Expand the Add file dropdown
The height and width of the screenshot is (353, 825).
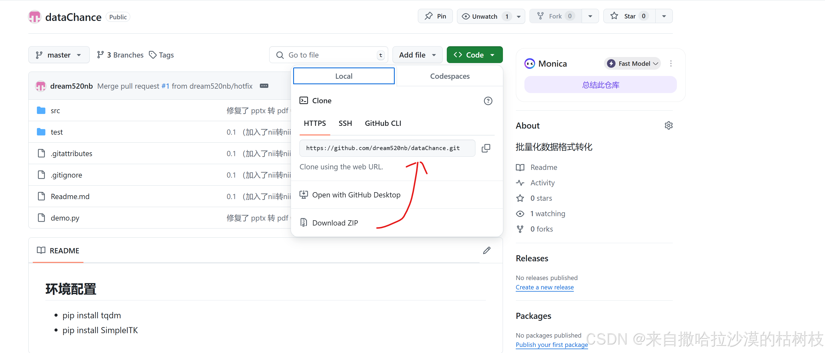[x=417, y=55]
